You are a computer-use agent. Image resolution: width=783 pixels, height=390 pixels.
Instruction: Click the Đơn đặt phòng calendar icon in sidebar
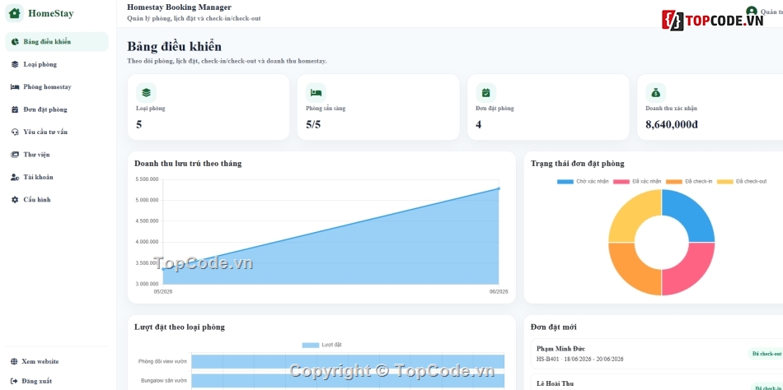coord(15,109)
